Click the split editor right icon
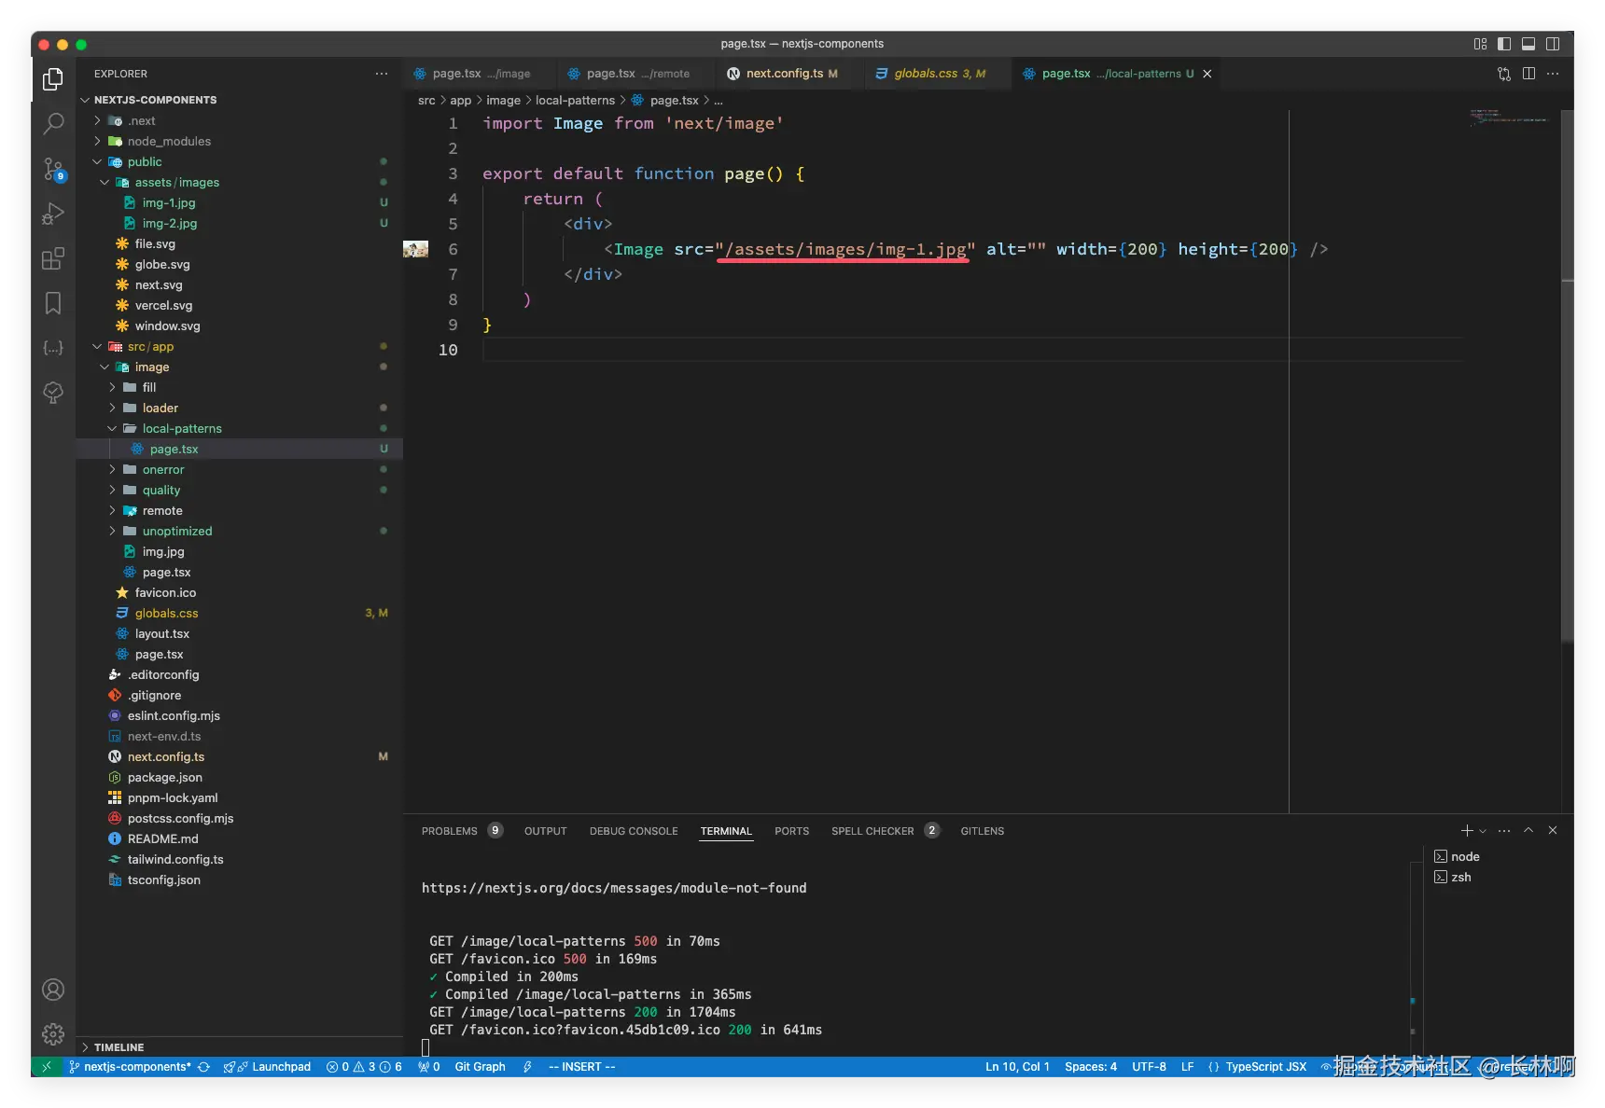1605x1108 pixels. point(1528,74)
